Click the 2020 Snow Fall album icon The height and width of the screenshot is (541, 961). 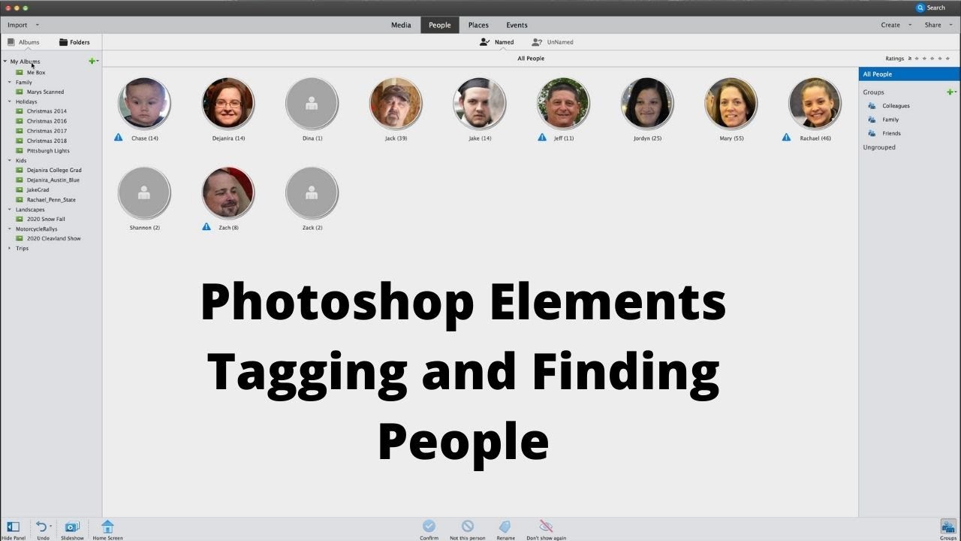[x=20, y=219]
